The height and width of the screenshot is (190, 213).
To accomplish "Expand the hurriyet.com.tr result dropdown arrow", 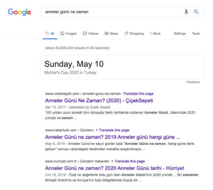I will pos(112,161).
